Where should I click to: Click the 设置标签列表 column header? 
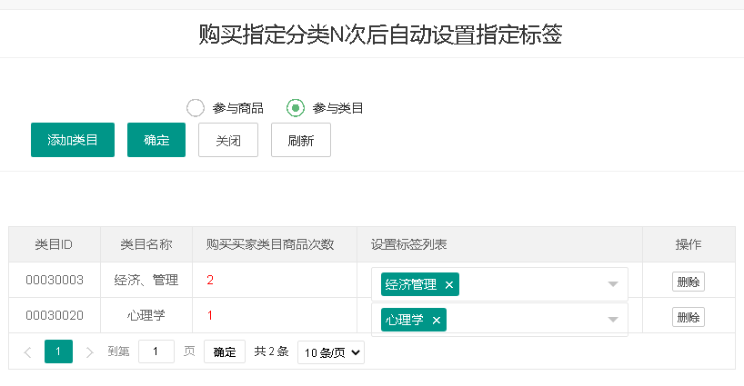click(408, 244)
